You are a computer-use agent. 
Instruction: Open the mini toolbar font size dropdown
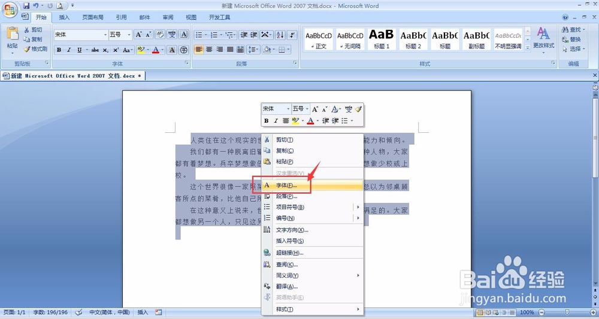(x=307, y=109)
